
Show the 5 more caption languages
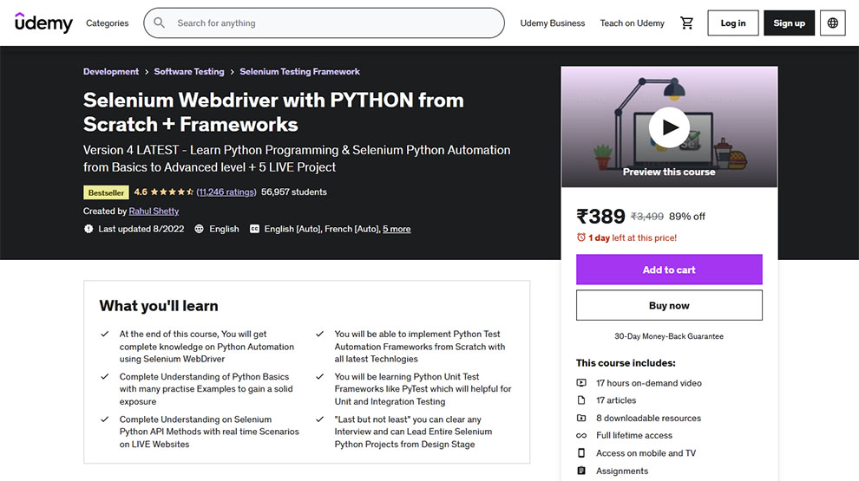(397, 229)
